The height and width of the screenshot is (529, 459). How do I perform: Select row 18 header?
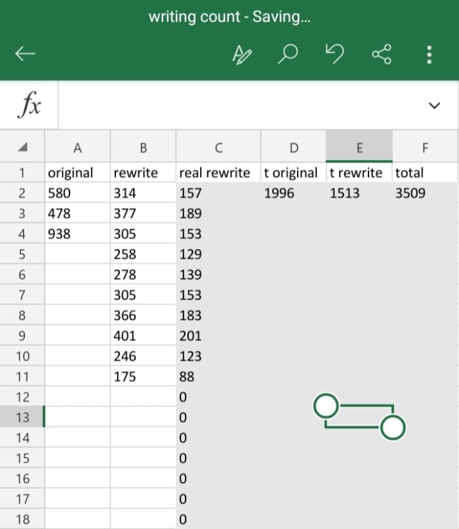point(22,519)
